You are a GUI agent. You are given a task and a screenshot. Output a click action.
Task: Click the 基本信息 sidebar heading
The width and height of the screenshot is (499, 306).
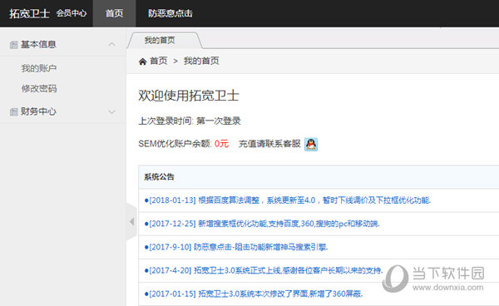point(38,44)
